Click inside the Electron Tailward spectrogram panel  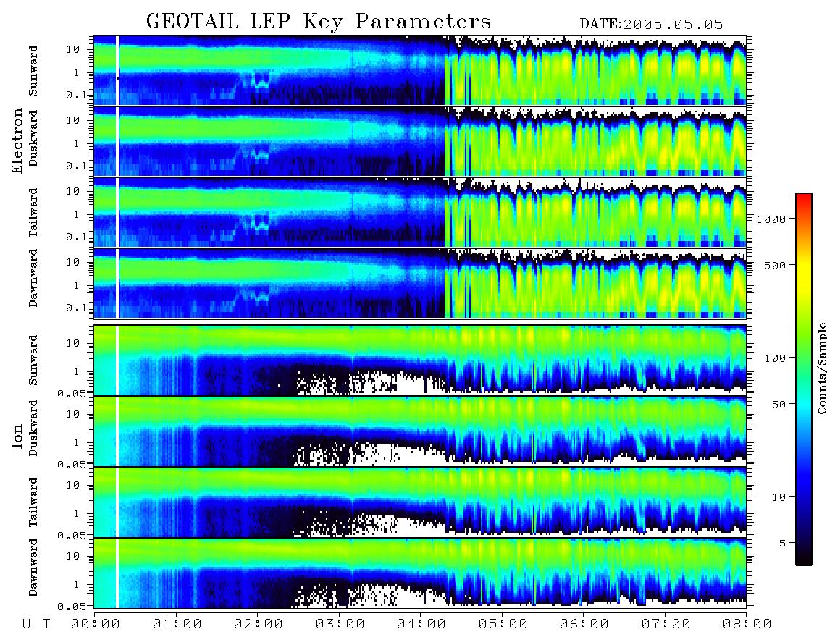pos(420,213)
